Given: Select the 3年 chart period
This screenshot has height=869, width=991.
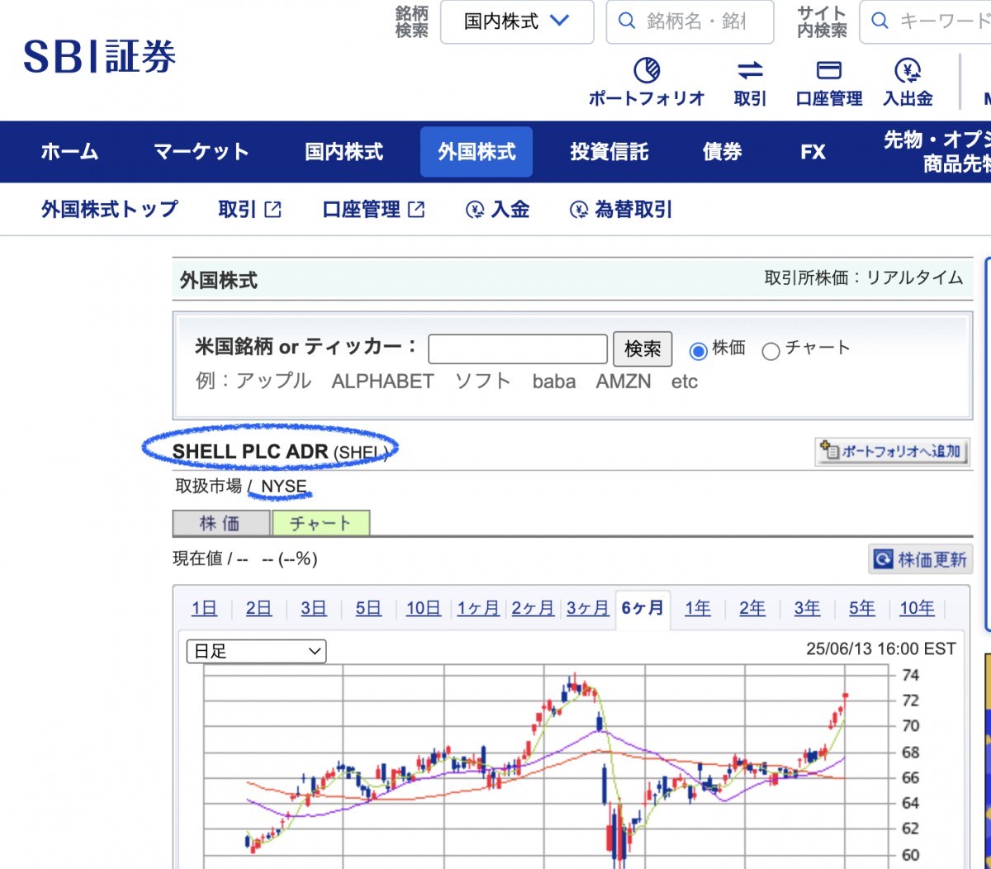Looking at the screenshot, I should pos(807,609).
